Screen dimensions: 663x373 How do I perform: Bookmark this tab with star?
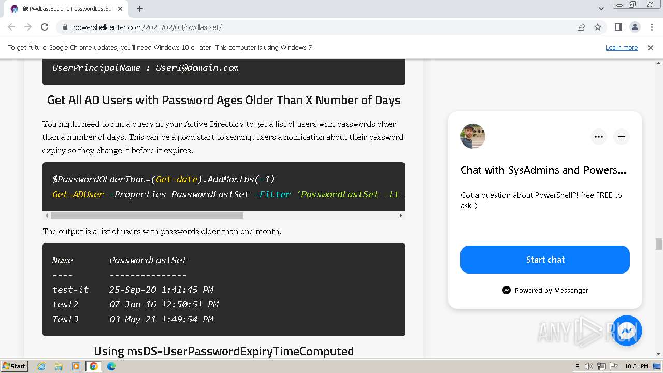point(598,27)
